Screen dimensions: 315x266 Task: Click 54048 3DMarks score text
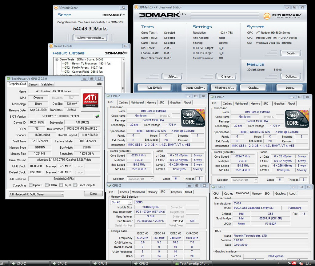tap(90, 29)
